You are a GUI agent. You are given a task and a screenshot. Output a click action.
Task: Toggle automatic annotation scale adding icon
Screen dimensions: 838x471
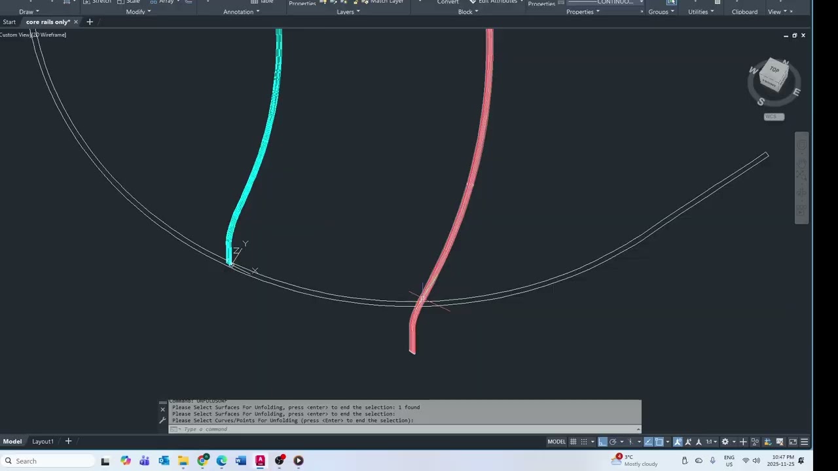click(688, 442)
